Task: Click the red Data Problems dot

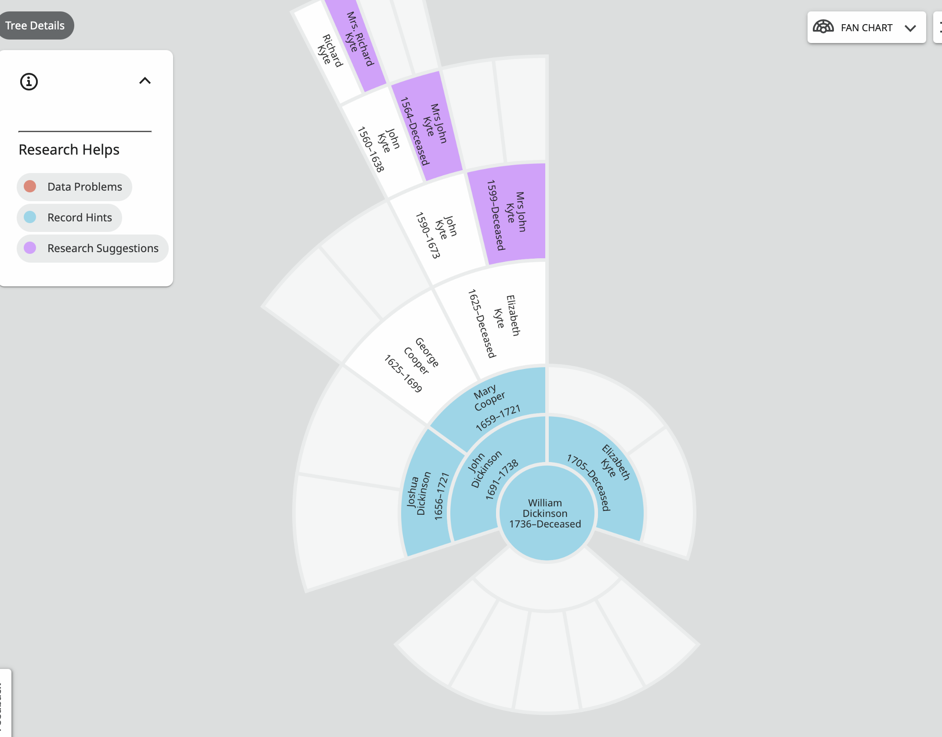Action: (x=30, y=187)
